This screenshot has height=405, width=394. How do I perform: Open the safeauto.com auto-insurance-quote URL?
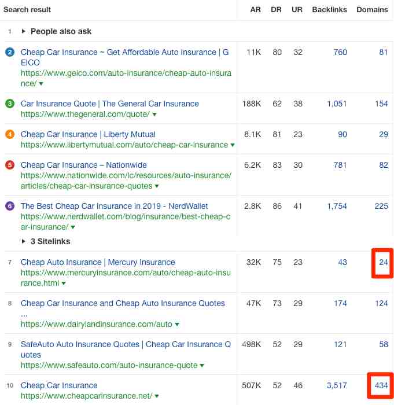tap(109, 365)
